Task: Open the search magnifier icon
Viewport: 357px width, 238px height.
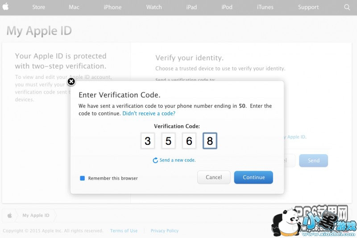Action: 347,7
